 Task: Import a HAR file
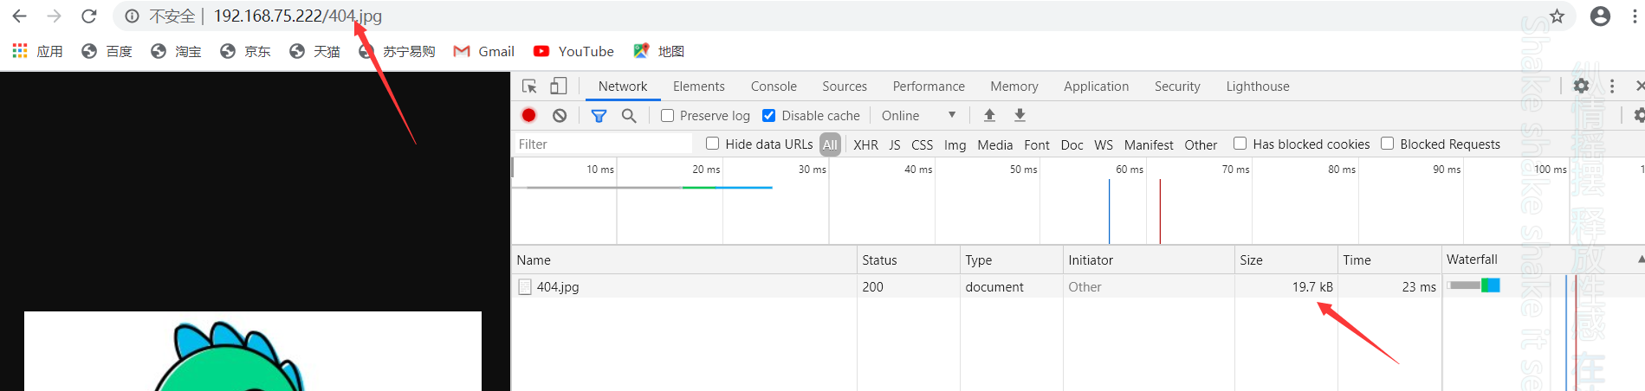(989, 115)
